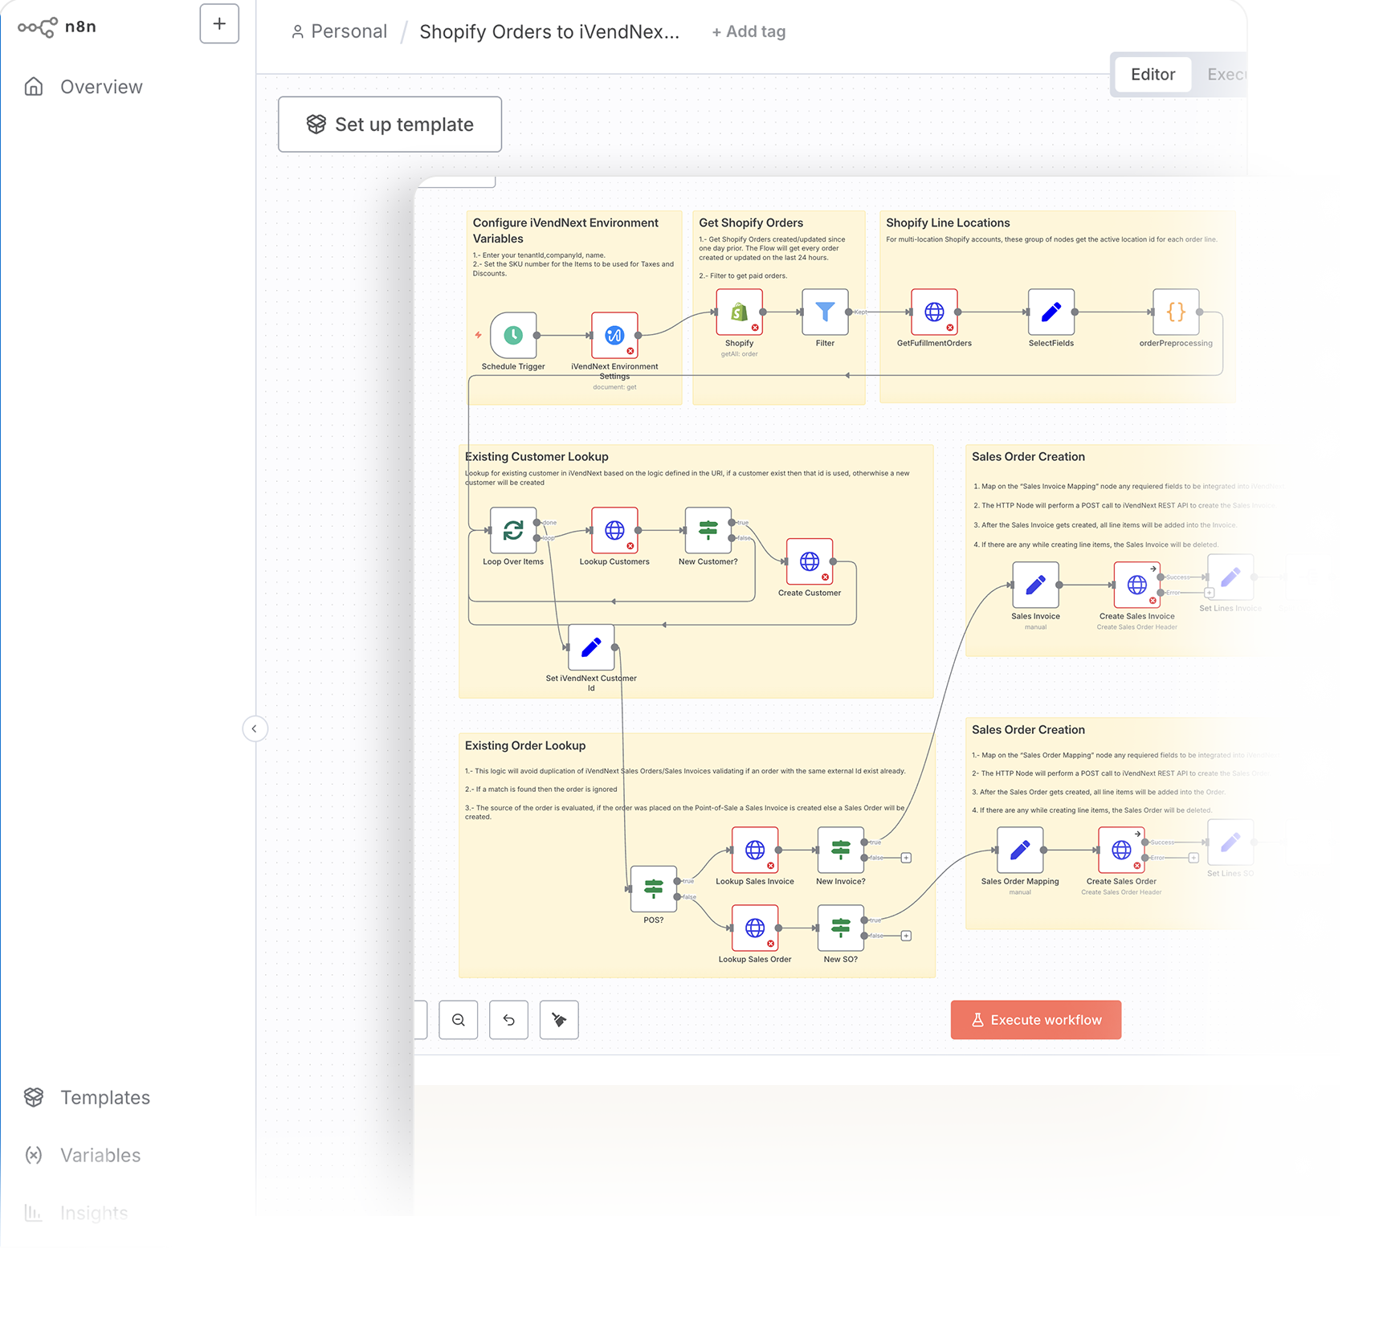Click Execute workflow button

(x=1036, y=1020)
